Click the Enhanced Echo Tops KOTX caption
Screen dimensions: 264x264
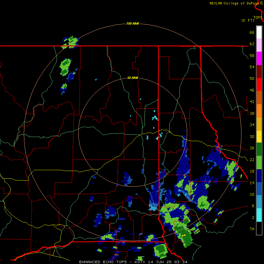coord(133,262)
